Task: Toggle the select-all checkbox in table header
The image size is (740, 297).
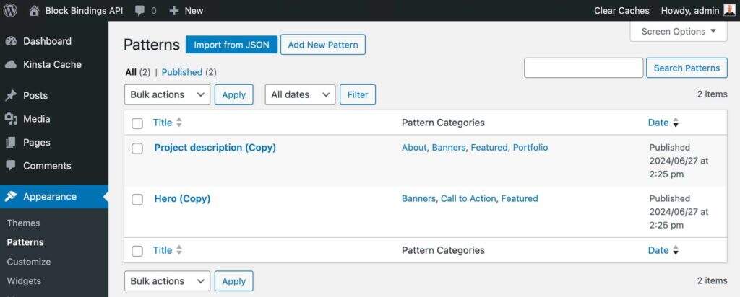Action: pyautogui.click(x=137, y=123)
